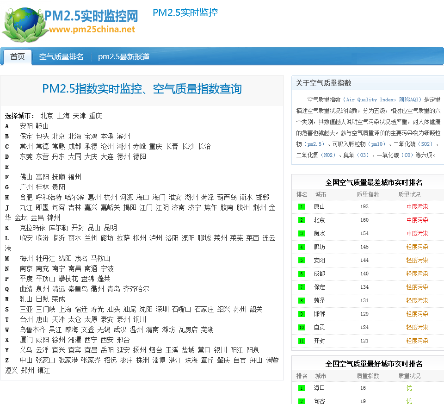Viewport: 444px width, 404px height.
Task: Click rank badge 10 next to 自贡
Action: click(302, 328)
